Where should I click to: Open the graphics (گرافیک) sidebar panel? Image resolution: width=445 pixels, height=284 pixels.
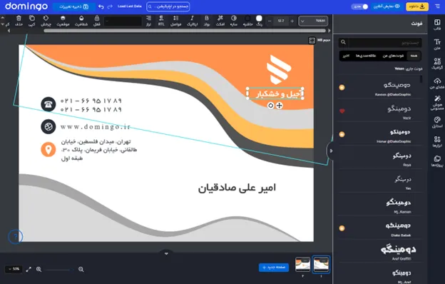point(437,64)
